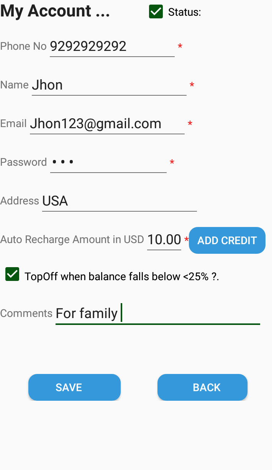Click the 'Address' label text
272x470 pixels.
coord(20,201)
